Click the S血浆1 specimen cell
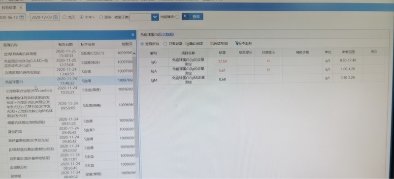394x179 pixels. 90,130
